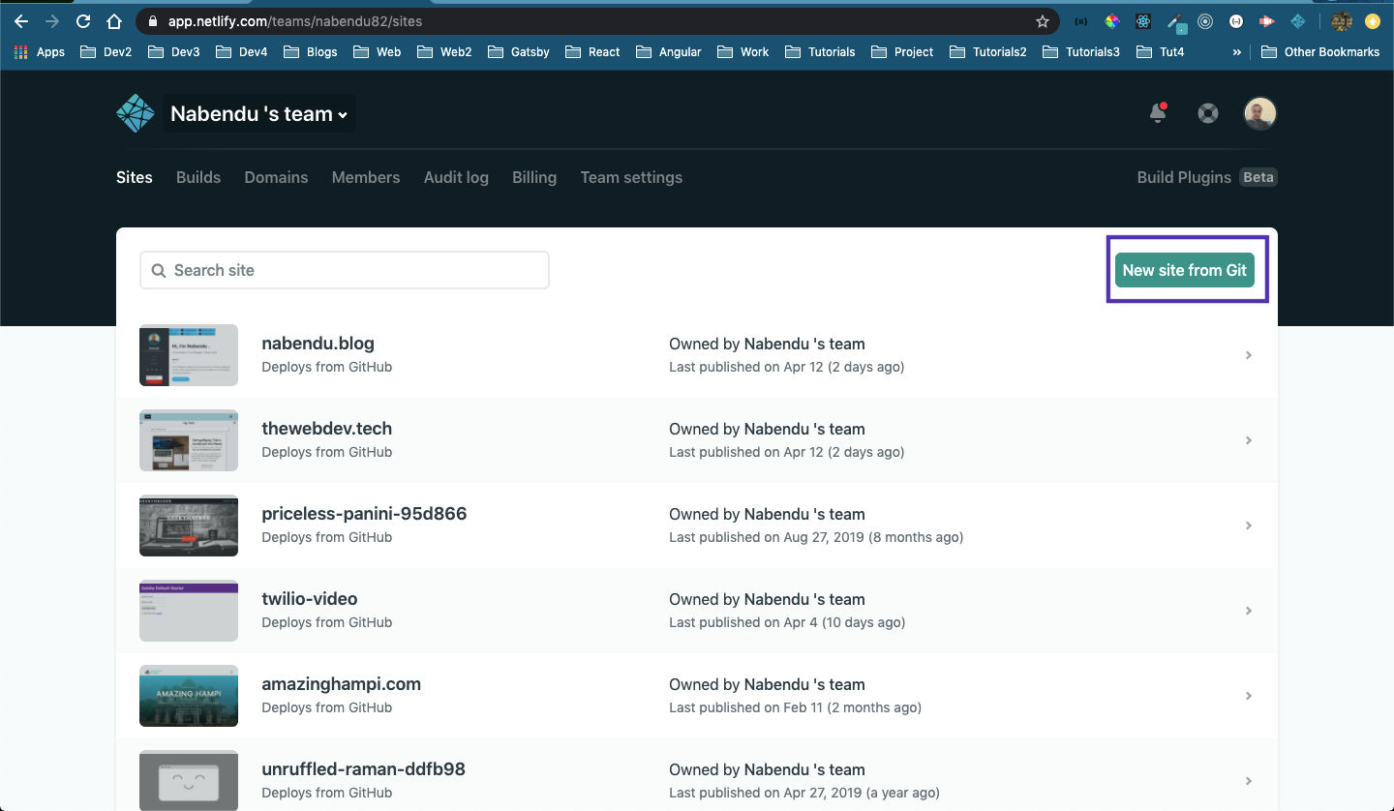Open the Members tab
The image size is (1394, 811).
(366, 177)
